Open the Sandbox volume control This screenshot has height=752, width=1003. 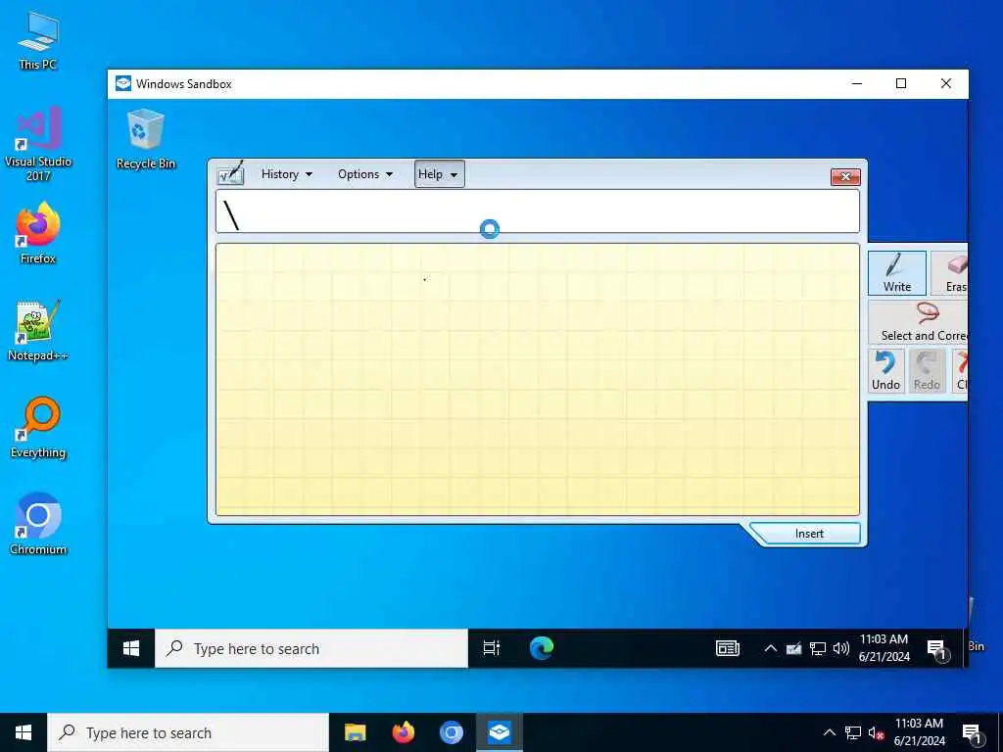[841, 649]
